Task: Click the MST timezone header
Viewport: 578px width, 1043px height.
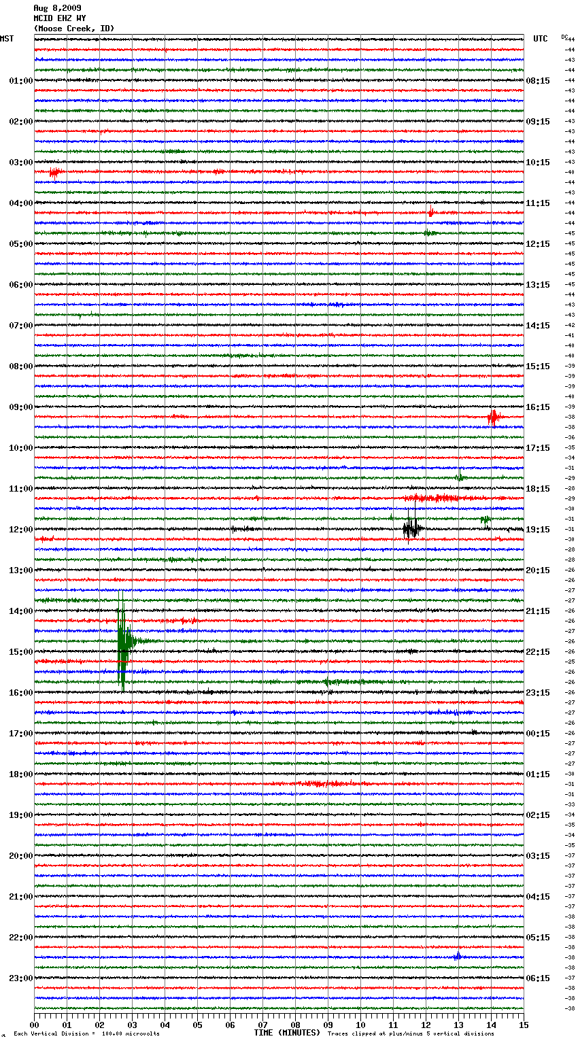Action: (7, 39)
